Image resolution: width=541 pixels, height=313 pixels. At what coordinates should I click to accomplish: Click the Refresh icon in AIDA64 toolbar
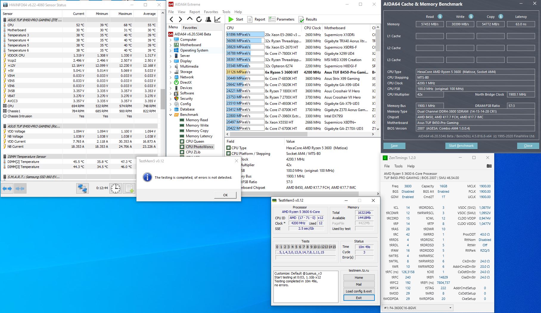tap(199, 19)
